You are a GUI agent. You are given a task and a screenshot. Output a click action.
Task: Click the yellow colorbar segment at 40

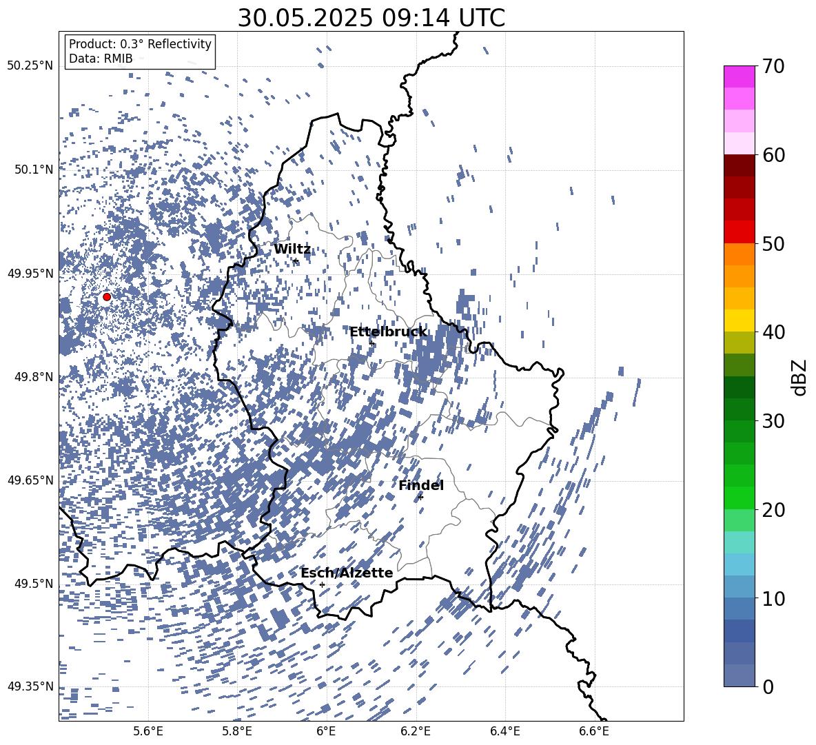pyautogui.click(x=739, y=320)
